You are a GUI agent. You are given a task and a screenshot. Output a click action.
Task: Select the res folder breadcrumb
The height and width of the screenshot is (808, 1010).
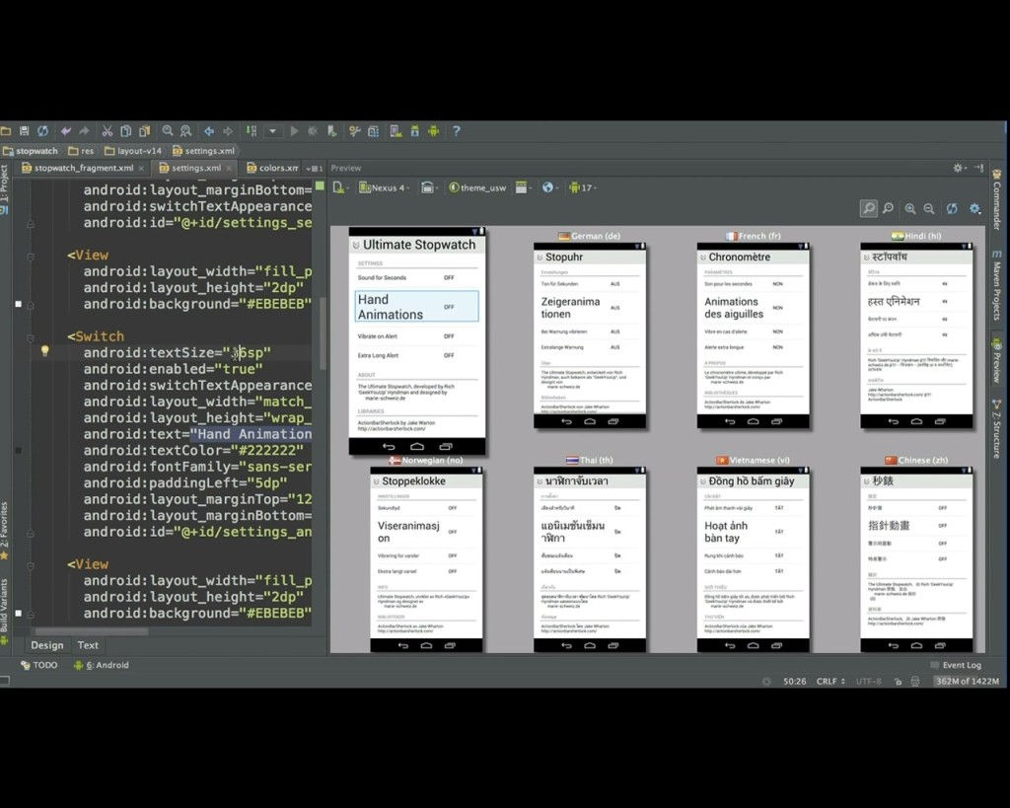tap(81, 151)
